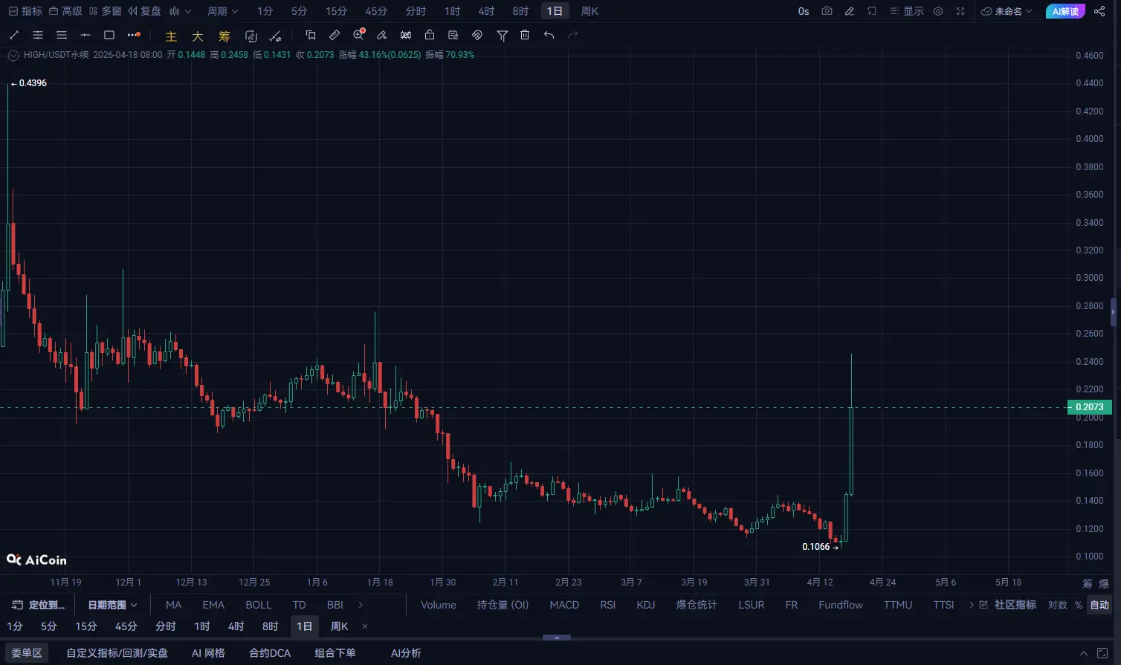The height and width of the screenshot is (665, 1121).
Task: Select the eraser tool in the toolbar
Action: click(x=382, y=35)
